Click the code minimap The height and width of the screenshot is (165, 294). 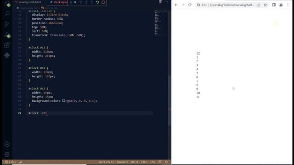point(161,23)
